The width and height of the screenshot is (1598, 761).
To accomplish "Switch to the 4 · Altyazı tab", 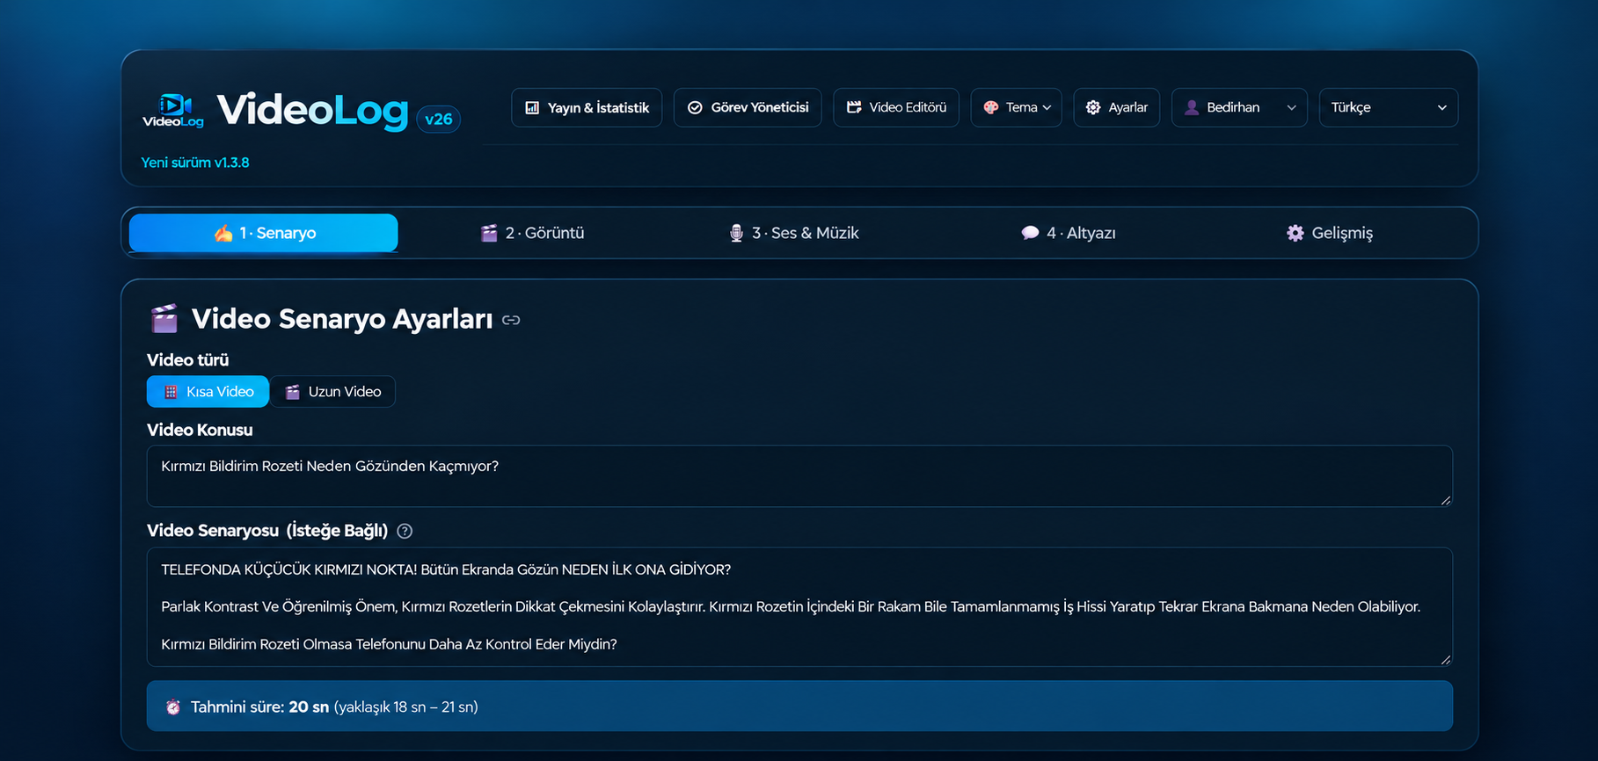I will [1069, 233].
